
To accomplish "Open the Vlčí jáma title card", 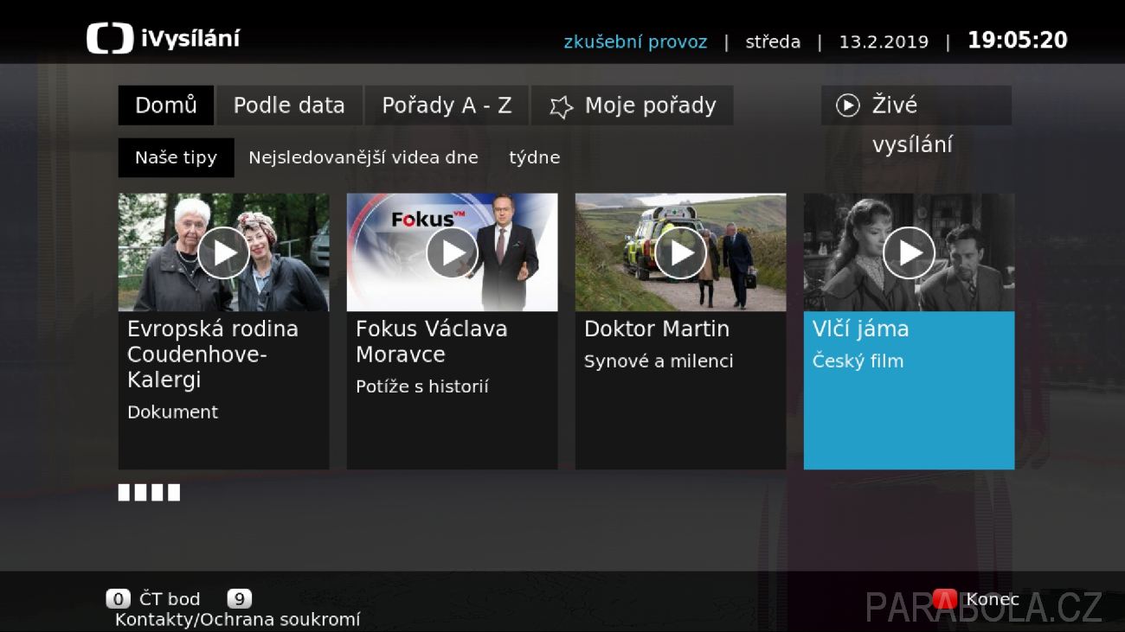I will coord(909,391).
